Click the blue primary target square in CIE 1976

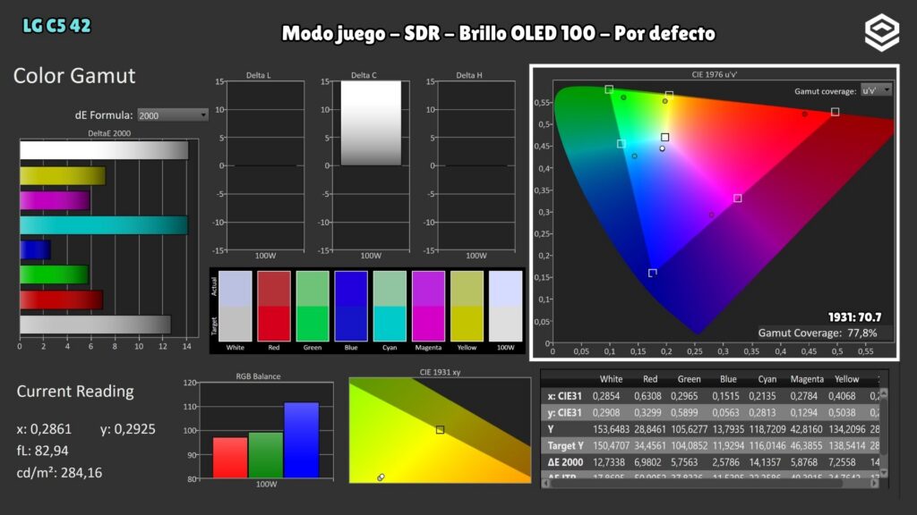pyautogui.click(x=653, y=273)
